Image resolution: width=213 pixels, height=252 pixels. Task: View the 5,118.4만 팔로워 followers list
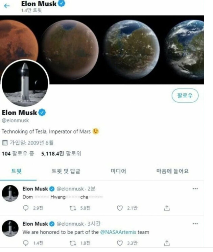tap(61, 154)
